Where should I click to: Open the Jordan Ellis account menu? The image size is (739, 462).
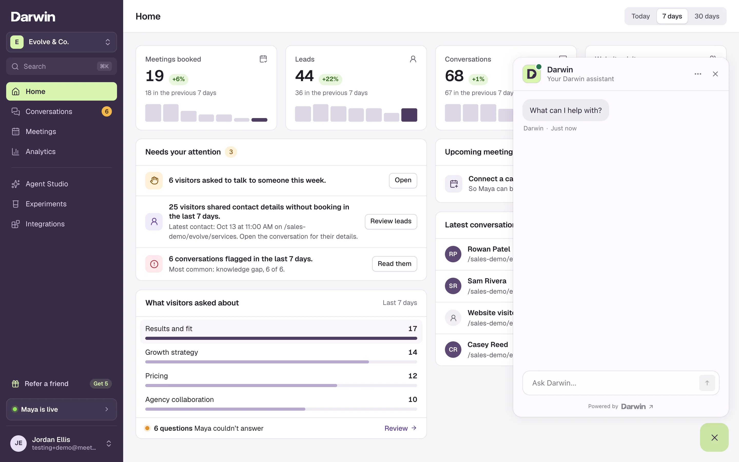[x=61, y=443]
